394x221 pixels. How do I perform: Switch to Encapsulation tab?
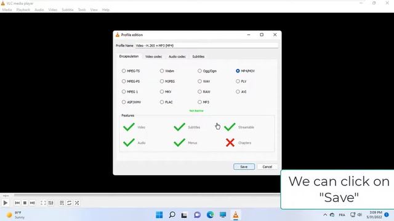(x=129, y=56)
